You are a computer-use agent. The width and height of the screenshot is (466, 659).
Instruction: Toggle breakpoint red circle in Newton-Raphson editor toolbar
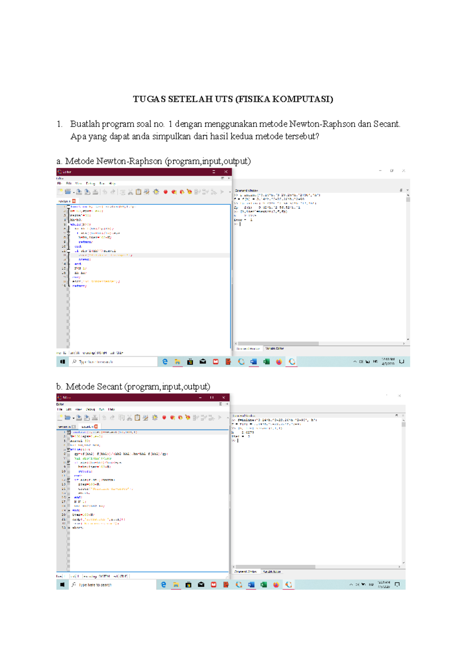[x=165, y=192]
